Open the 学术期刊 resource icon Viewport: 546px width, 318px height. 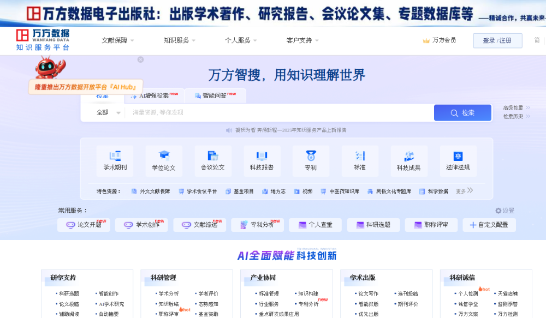(115, 161)
